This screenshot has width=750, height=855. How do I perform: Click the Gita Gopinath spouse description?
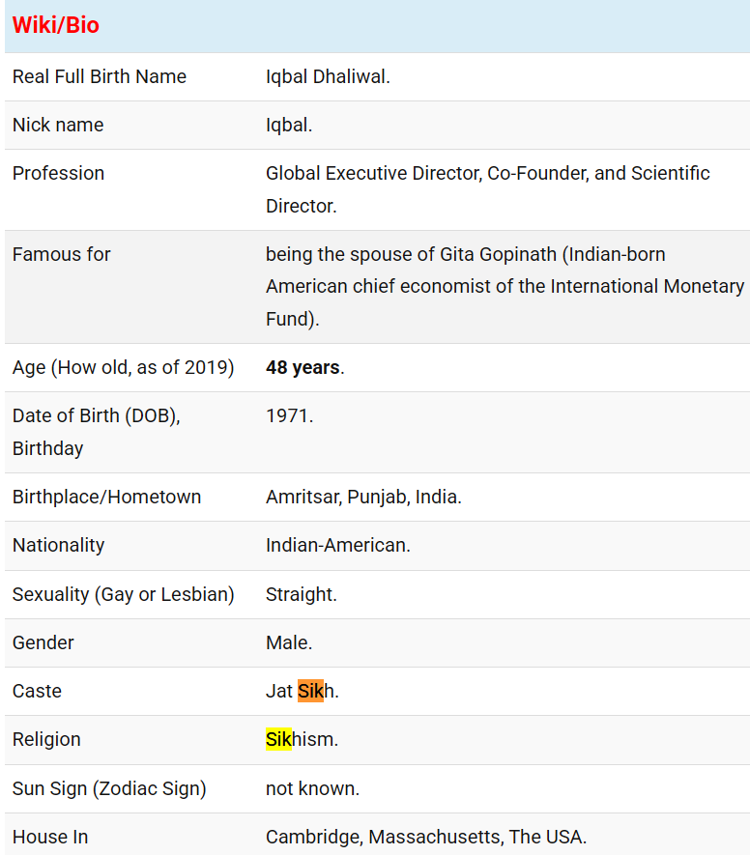point(505,286)
